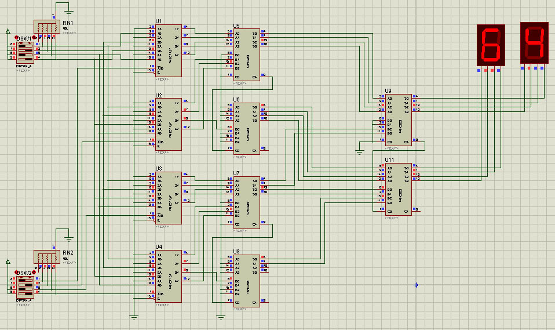Toggle the bottom switch of DSW1

pos(25,58)
